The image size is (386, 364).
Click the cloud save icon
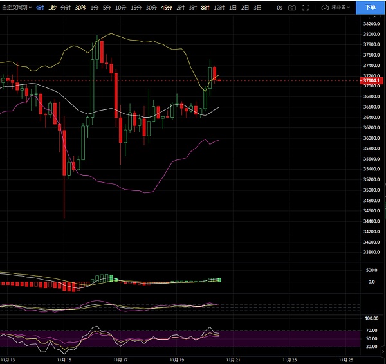(326, 8)
